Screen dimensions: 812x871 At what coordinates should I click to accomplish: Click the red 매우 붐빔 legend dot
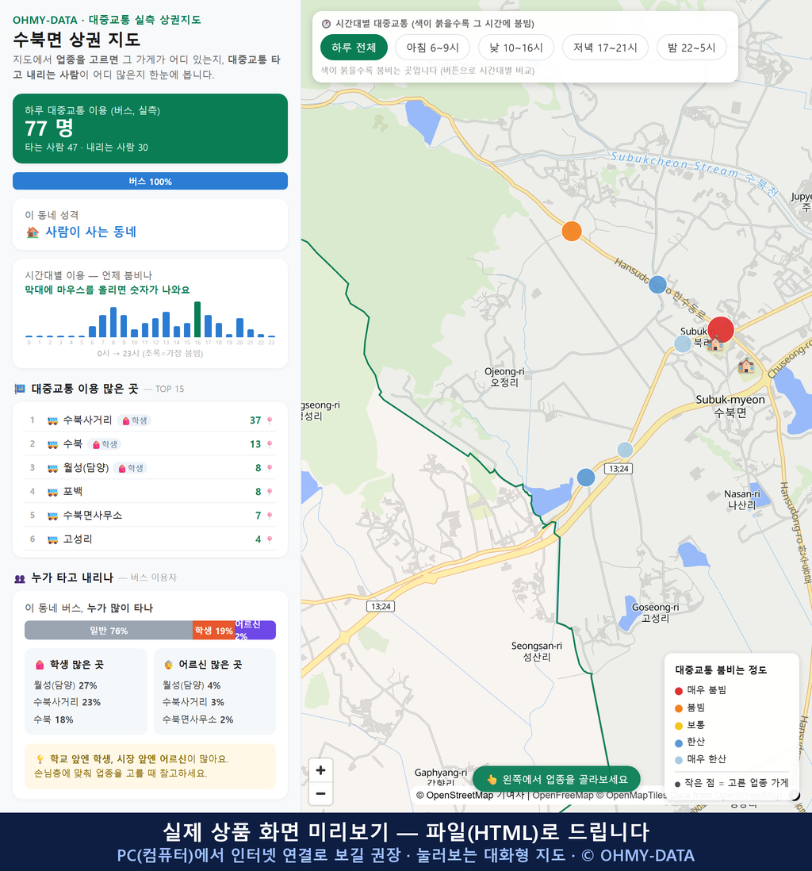point(678,690)
